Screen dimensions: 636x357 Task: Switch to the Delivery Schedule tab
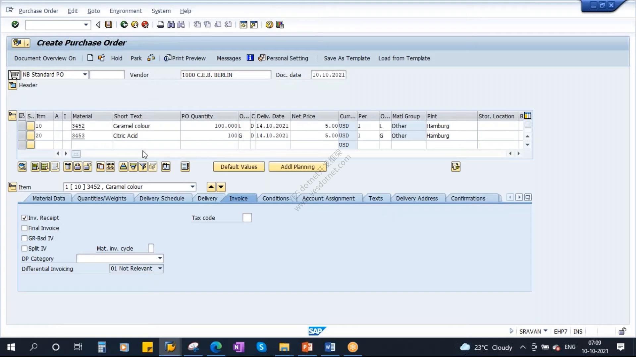click(x=162, y=198)
